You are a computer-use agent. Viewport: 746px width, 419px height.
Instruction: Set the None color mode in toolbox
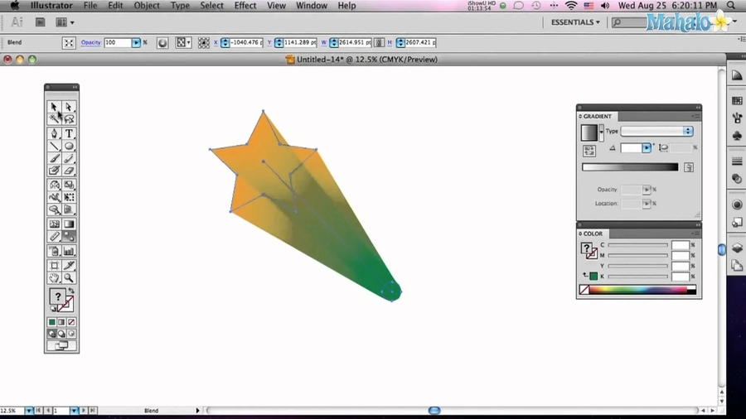[x=71, y=322]
